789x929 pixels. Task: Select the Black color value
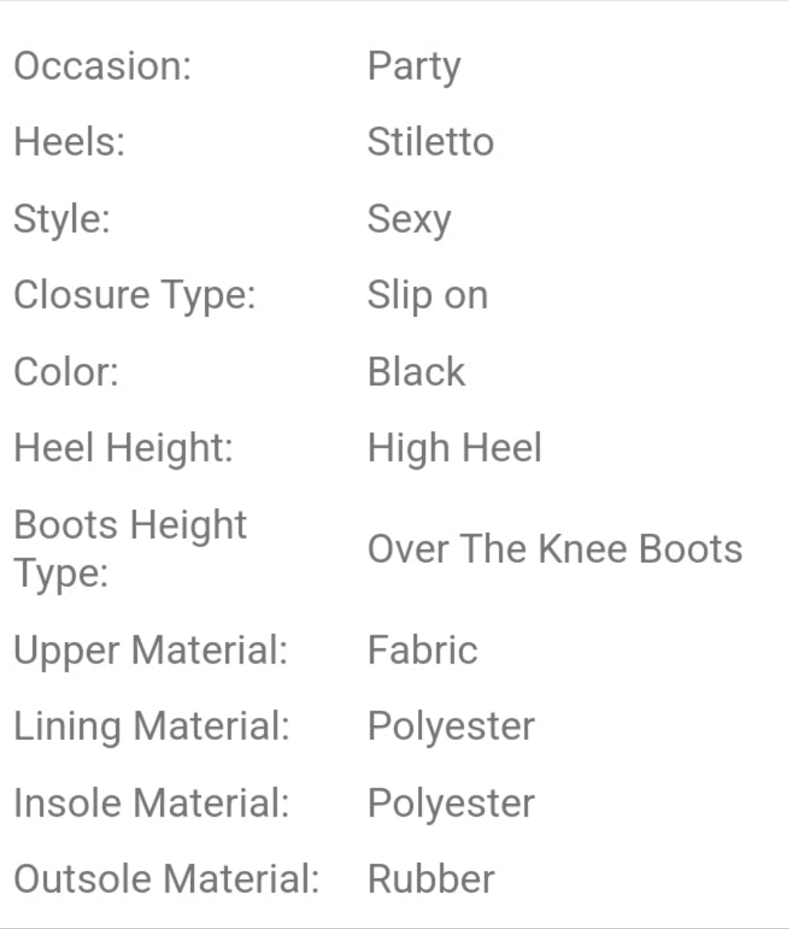pyautogui.click(x=416, y=372)
